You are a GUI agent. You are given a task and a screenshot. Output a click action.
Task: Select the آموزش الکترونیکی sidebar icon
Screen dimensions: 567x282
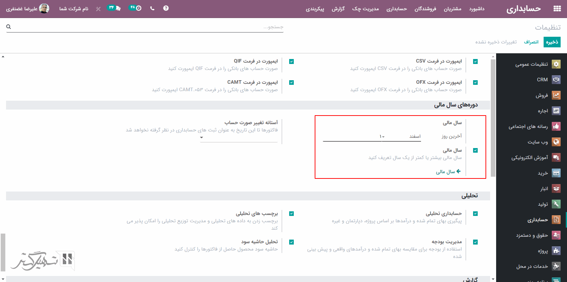pyautogui.click(x=556, y=157)
